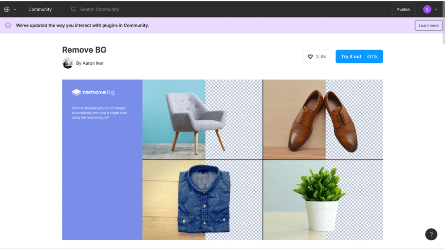Click the brown shoes preview image

(x=323, y=120)
